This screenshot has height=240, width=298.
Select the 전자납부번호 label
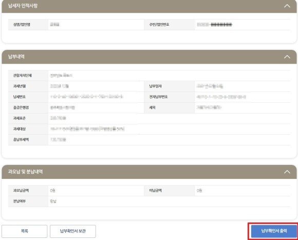[158, 97]
